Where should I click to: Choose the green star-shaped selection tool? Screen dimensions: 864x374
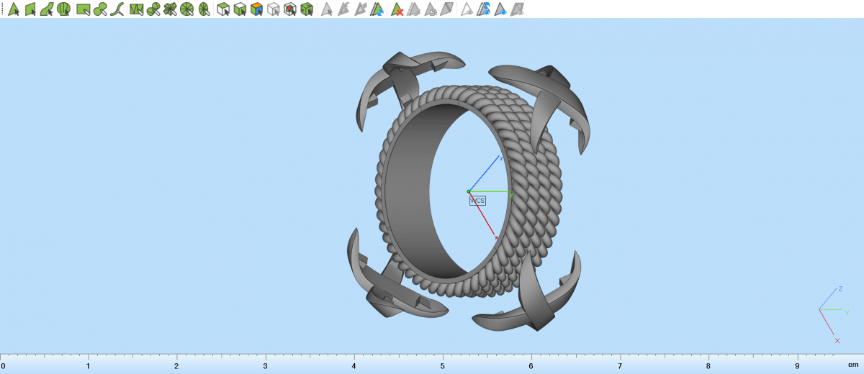click(170, 9)
